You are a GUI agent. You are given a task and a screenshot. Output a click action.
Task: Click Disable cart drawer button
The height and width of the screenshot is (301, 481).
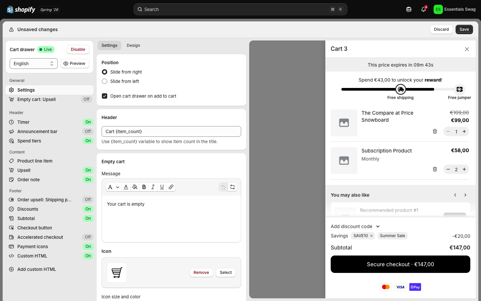coord(78,49)
